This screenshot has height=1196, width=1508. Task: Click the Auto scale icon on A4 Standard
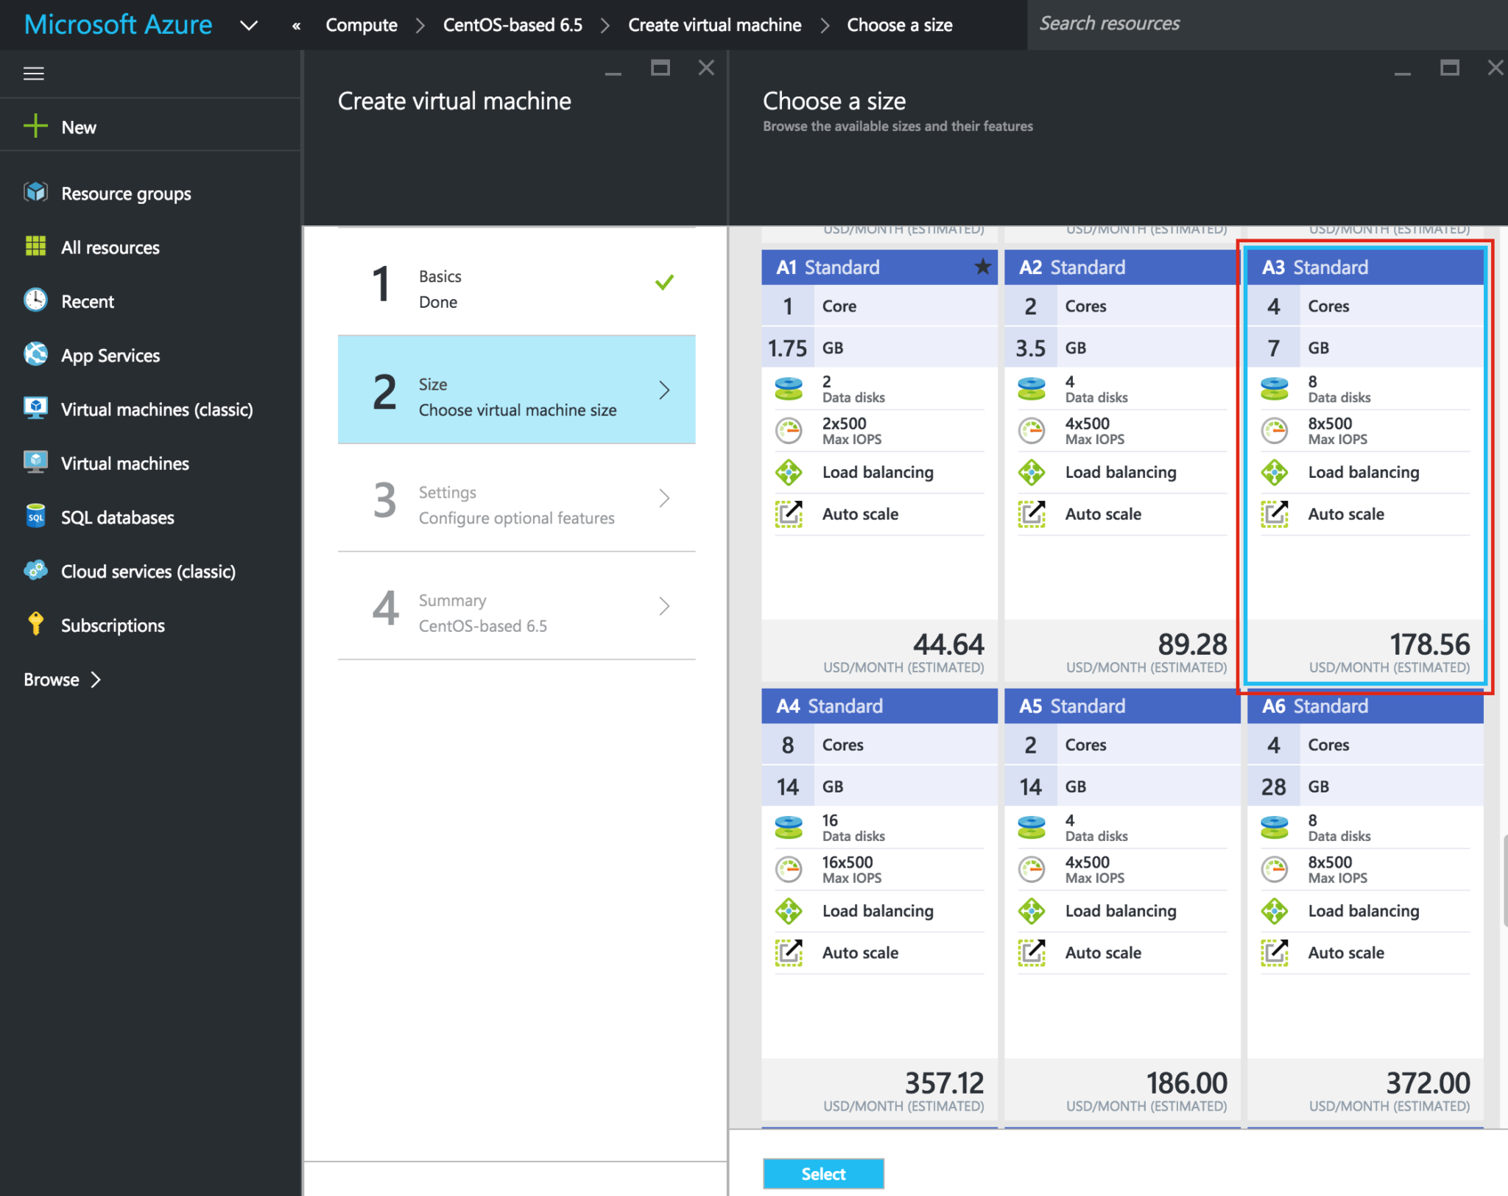point(789,952)
